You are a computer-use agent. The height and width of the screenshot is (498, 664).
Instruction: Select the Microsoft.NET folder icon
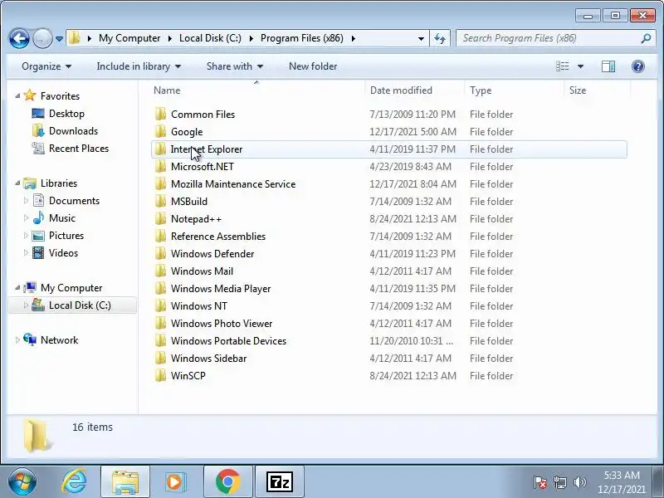(x=160, y=167)
